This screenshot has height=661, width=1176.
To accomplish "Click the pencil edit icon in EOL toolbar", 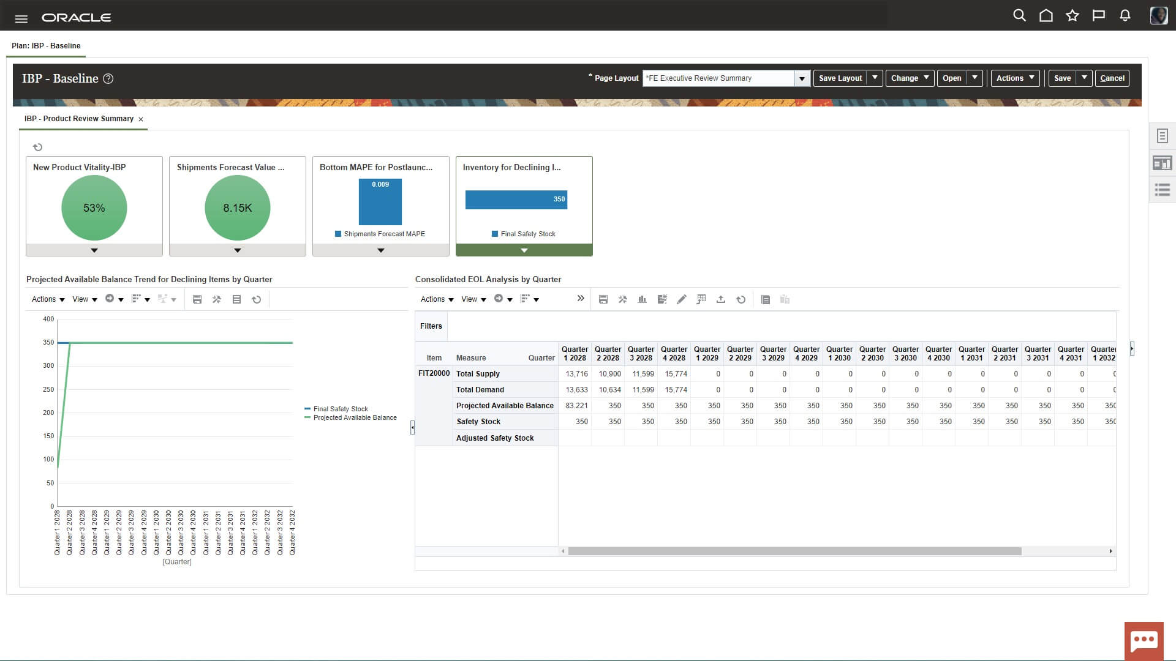I will 681,299.
